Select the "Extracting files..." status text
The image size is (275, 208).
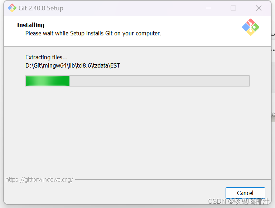[x=46, y=57]
